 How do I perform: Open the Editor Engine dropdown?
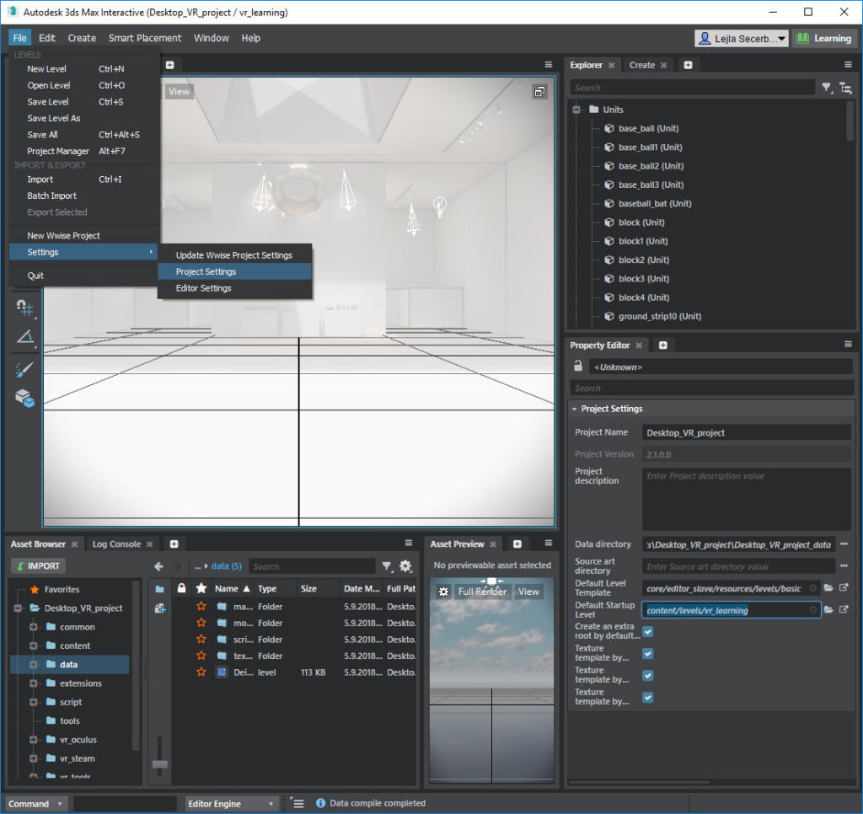pyautogui.click(x=232, y=804)
